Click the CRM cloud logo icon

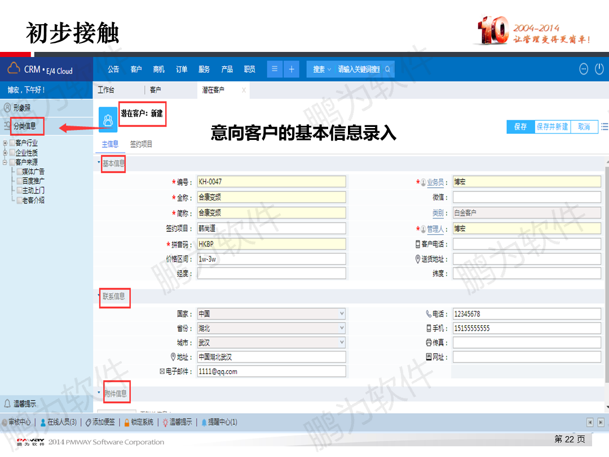coord(14,68)
